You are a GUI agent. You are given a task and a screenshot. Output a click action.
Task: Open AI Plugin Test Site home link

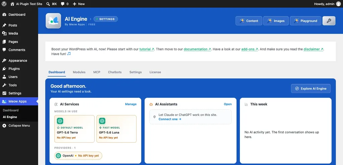coord(26,4)
